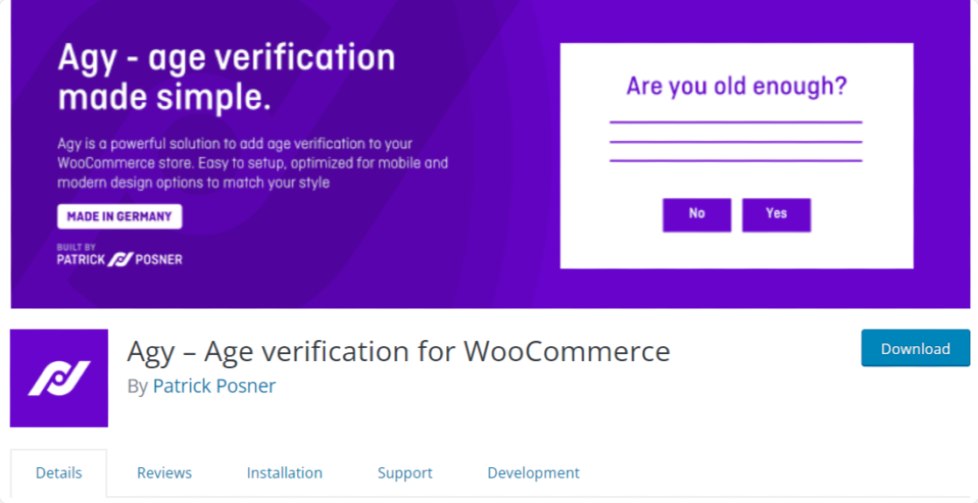Download the Agy plugin
978x503 pixels.
click(915, 348)
